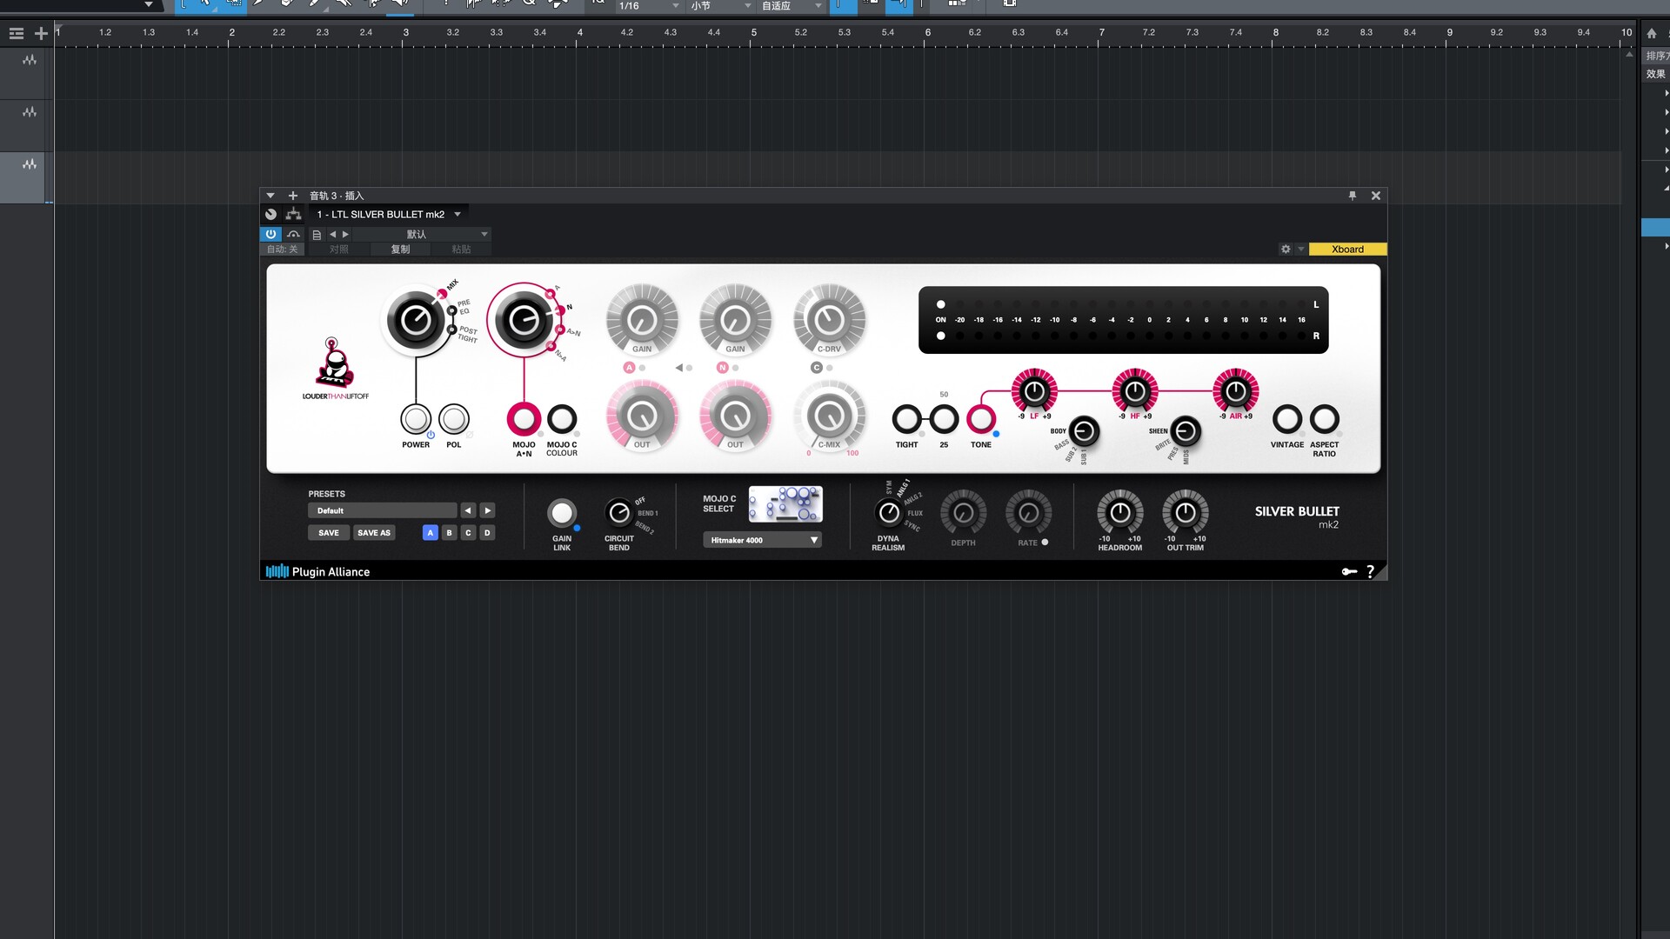The height and width of the screenshot is (939, 1670).
Task: Toggle the plugin bypass power button
Action: point(271,234)
